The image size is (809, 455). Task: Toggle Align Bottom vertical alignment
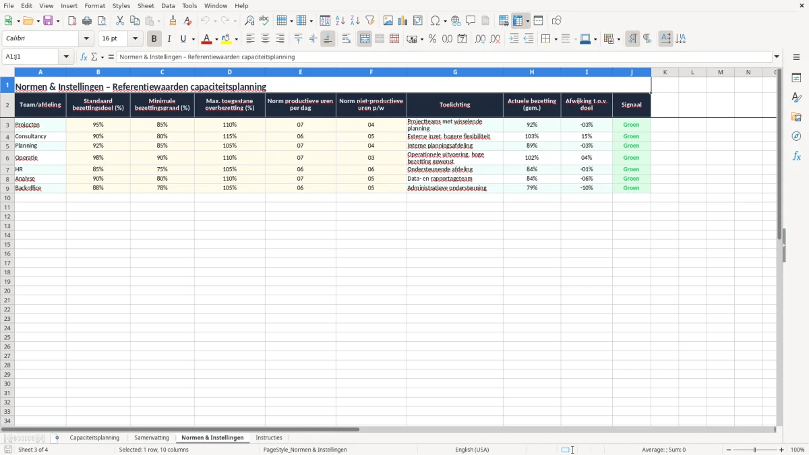click(x=328, y=39)
